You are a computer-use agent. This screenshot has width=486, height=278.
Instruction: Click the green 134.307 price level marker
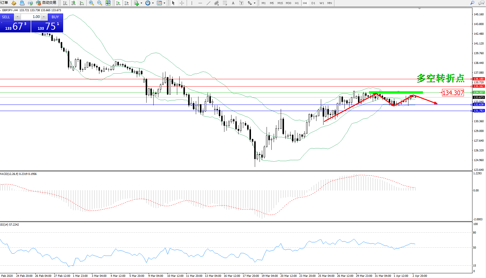pyautogui.click(x=478, y=92)
